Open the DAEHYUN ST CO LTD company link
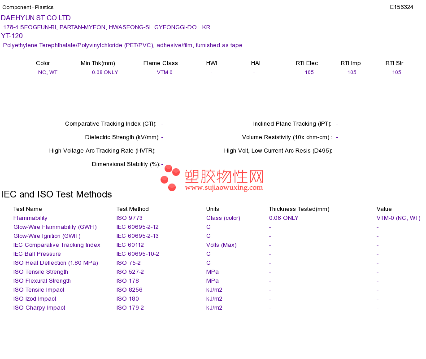This screenshot has height=359, width=426. pos(35,18)
